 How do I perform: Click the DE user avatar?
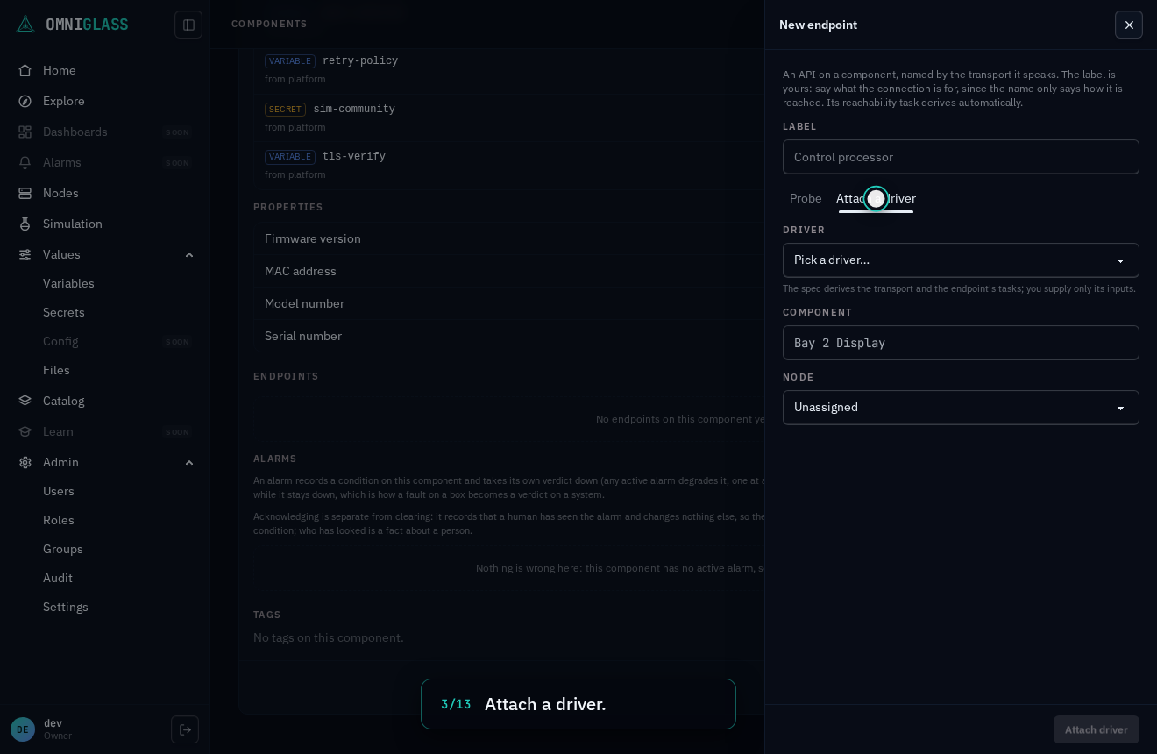[x=23, y=729]
